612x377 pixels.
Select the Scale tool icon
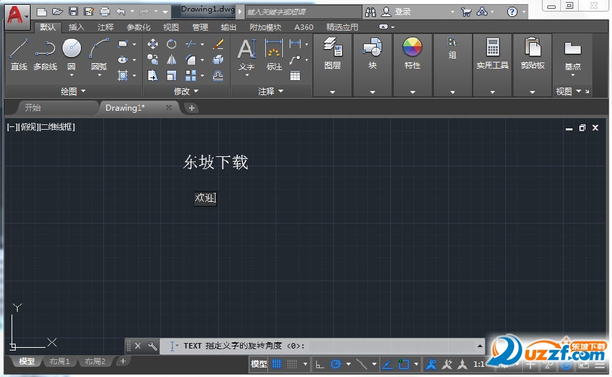click(171, 75)
